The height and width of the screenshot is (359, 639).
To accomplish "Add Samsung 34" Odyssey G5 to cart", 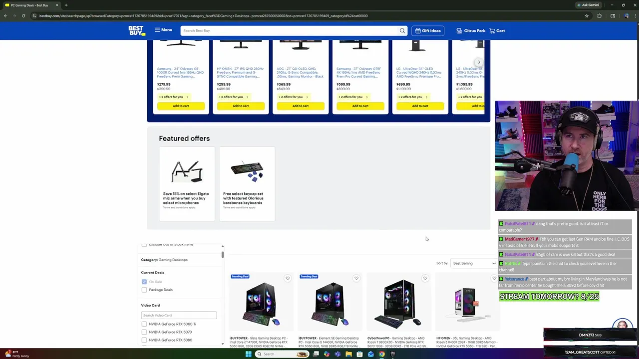I will click(x=181, y=106).
